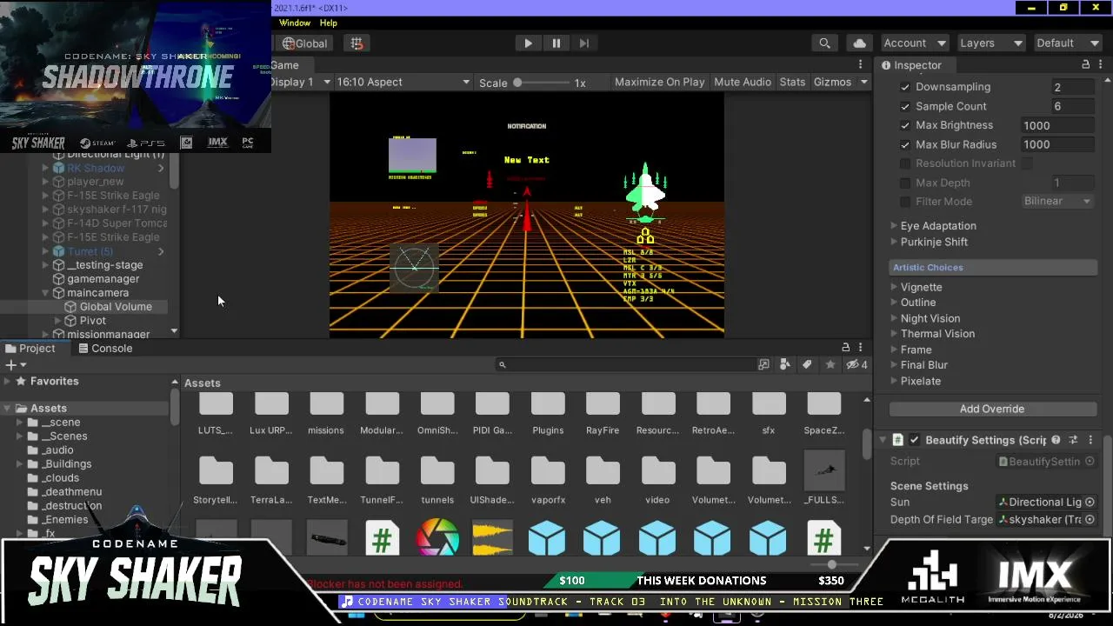The image size is (1113, 626).
Task: Select the Plugins folder in Assets
Action: [548, 414]
